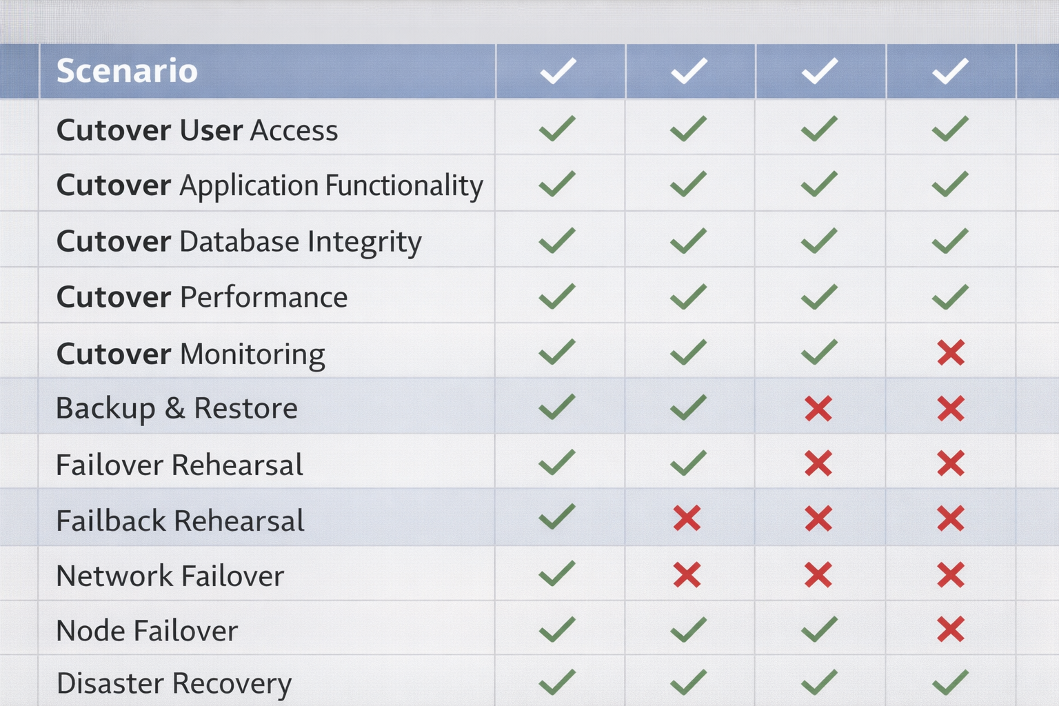Click the Cutover Performance scenario cell
The image size is (1059, 706).
(x=202, y=297)
